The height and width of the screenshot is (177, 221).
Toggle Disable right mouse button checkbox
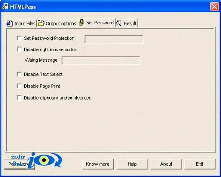19,49
